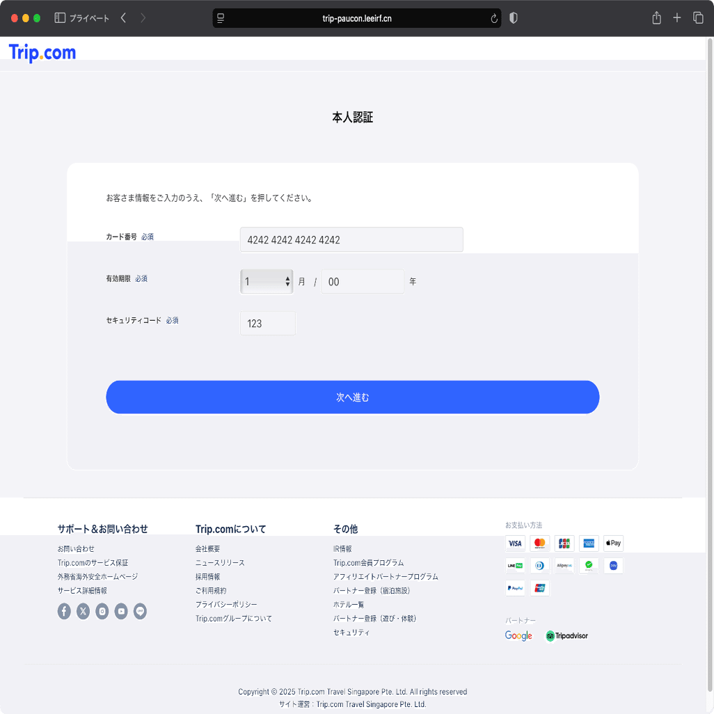Open the ホテル一覧 link

(x=349, y=604)
